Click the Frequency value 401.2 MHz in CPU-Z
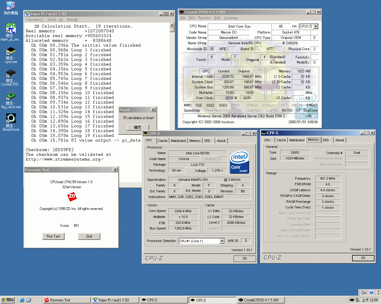The height and width of the screenshot is (304, 381). coord(327,178)
